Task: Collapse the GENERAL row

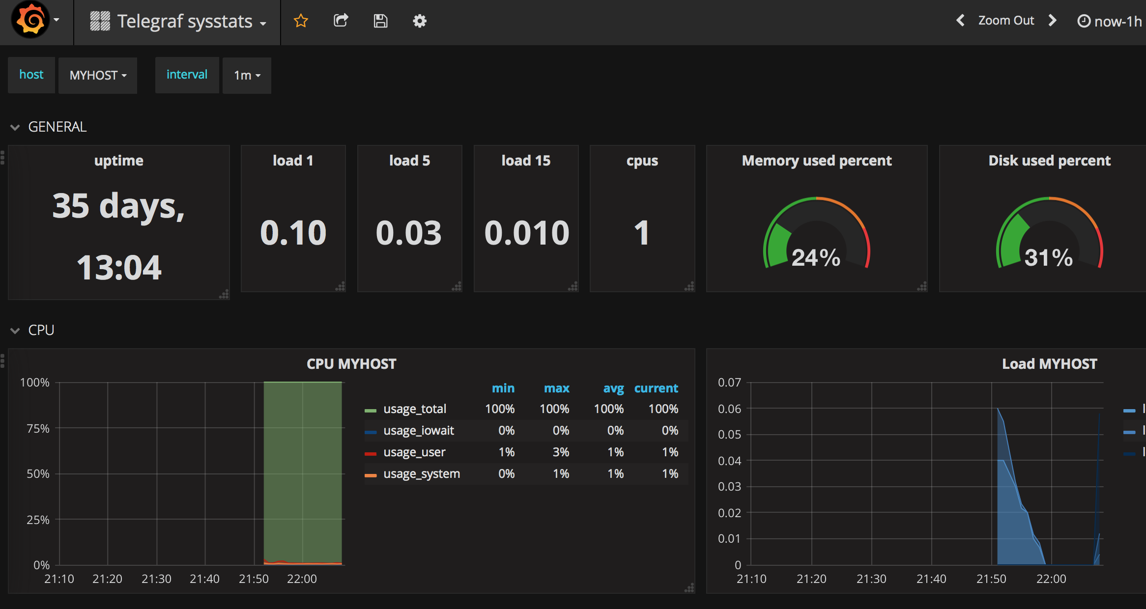Action: point(57,126)
